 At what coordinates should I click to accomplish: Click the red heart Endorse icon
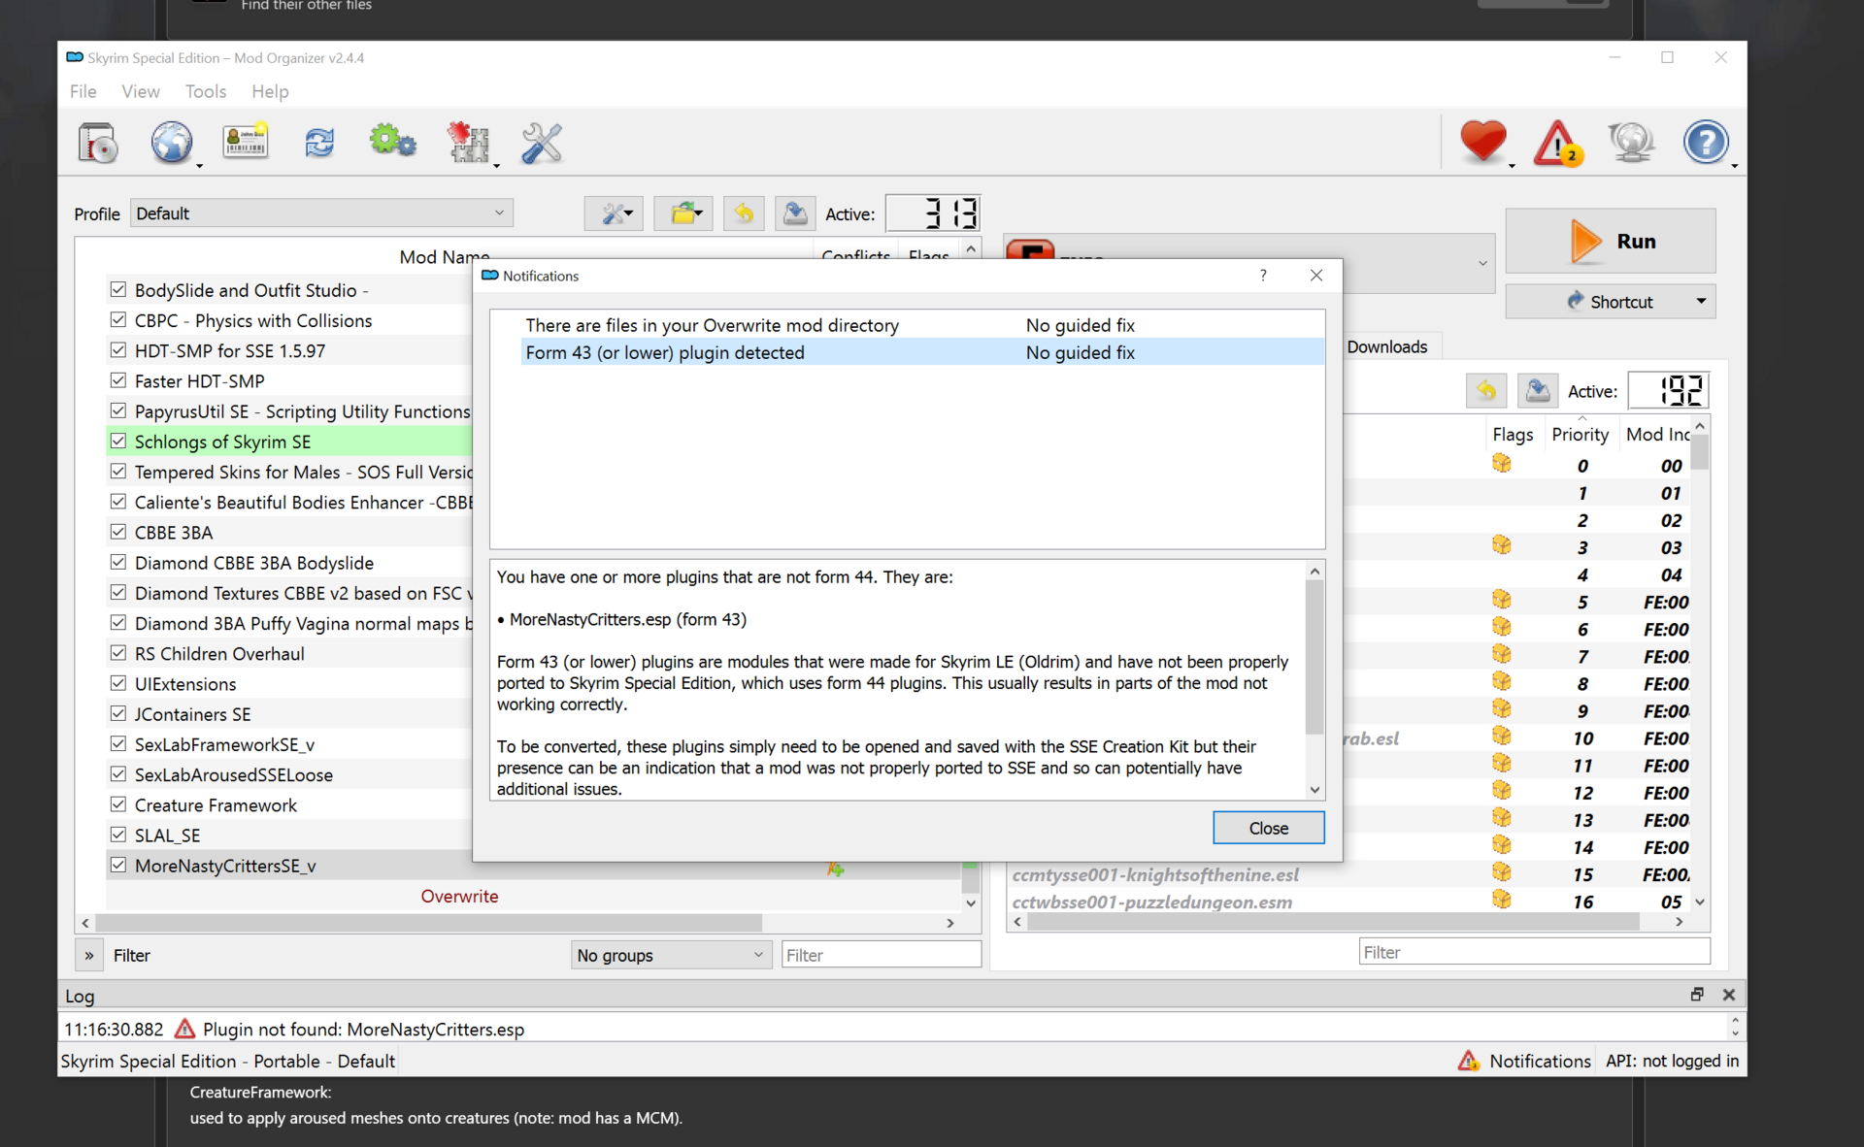pyautogui.click(x=1483, y=142)
